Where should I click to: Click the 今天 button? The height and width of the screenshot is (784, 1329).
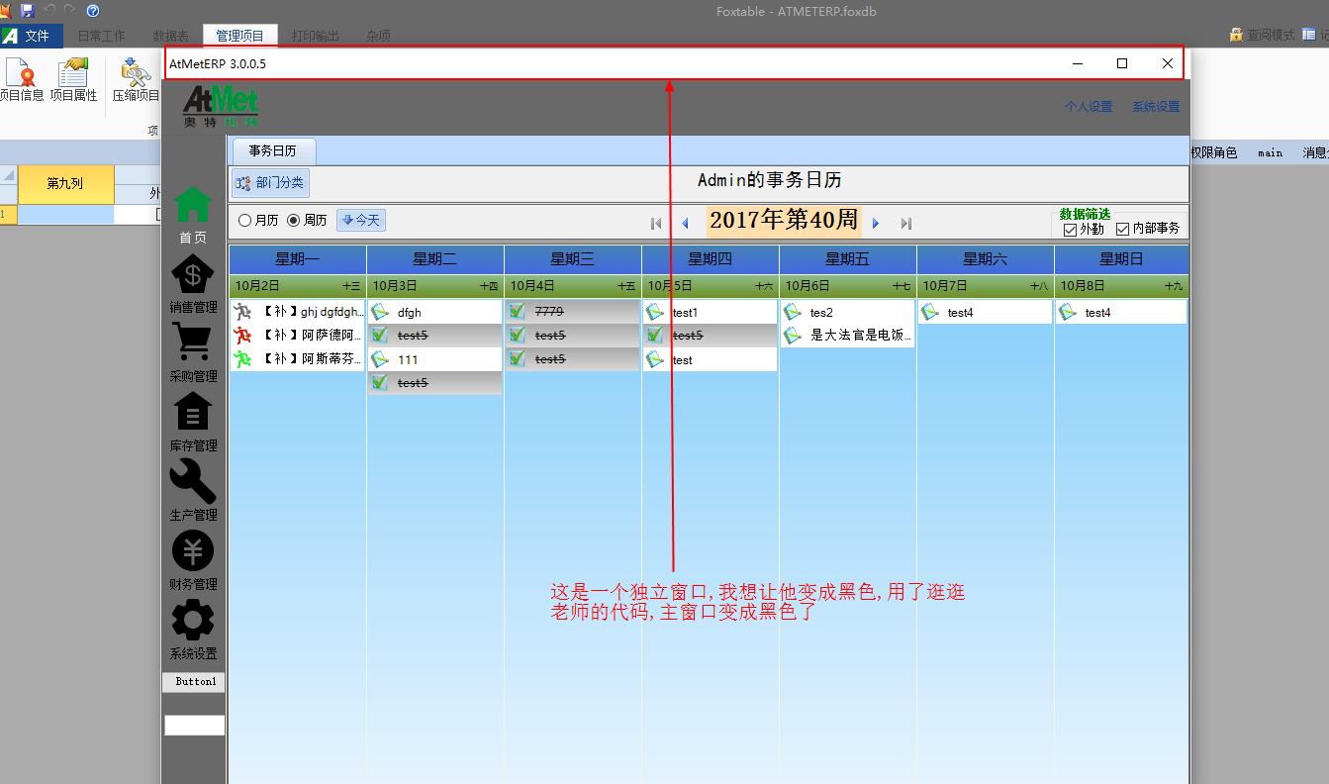point(361,220)
